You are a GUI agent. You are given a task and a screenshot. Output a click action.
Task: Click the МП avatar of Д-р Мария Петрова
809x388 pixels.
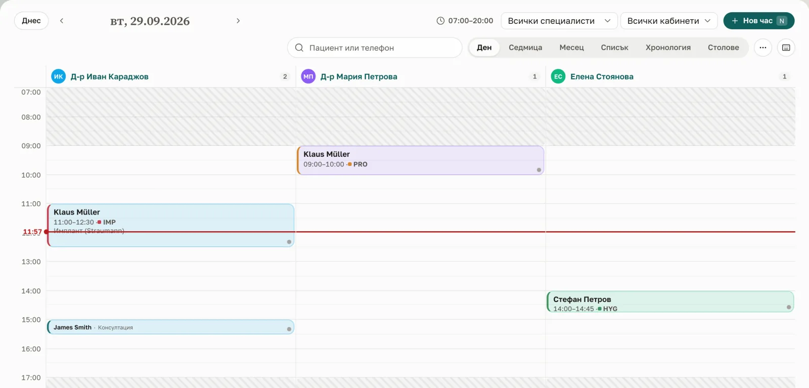coord(308,77)
